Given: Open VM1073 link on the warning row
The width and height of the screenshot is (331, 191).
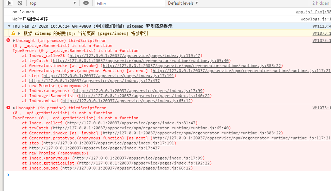Looking at the screenshot, I should (x=322, y=33).
